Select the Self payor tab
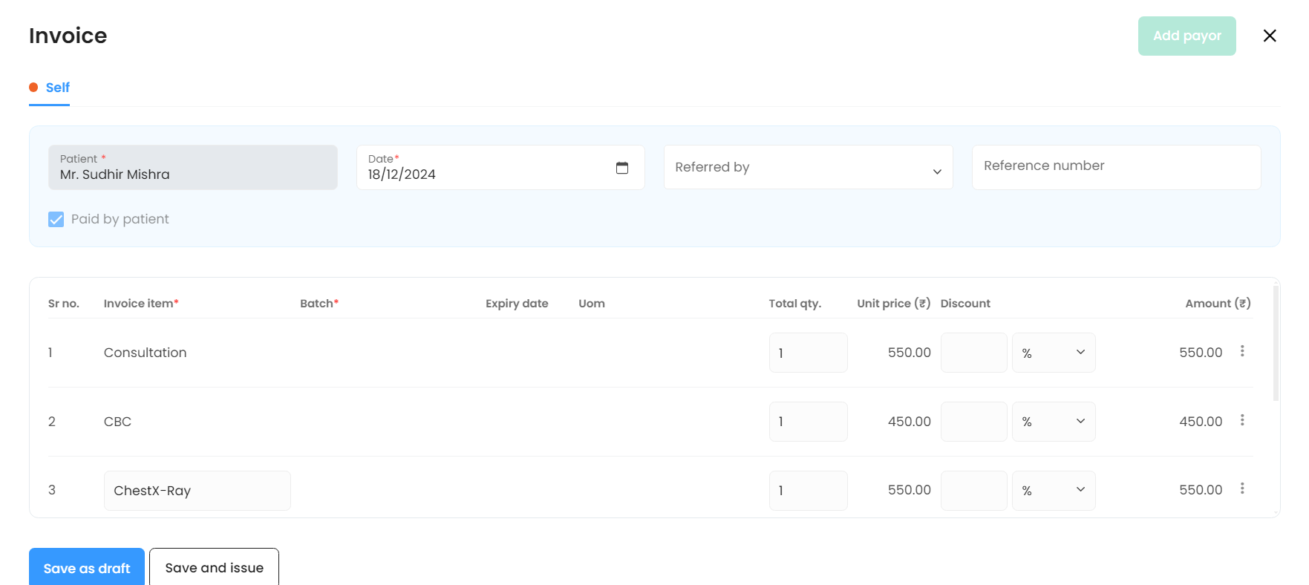 50,88
